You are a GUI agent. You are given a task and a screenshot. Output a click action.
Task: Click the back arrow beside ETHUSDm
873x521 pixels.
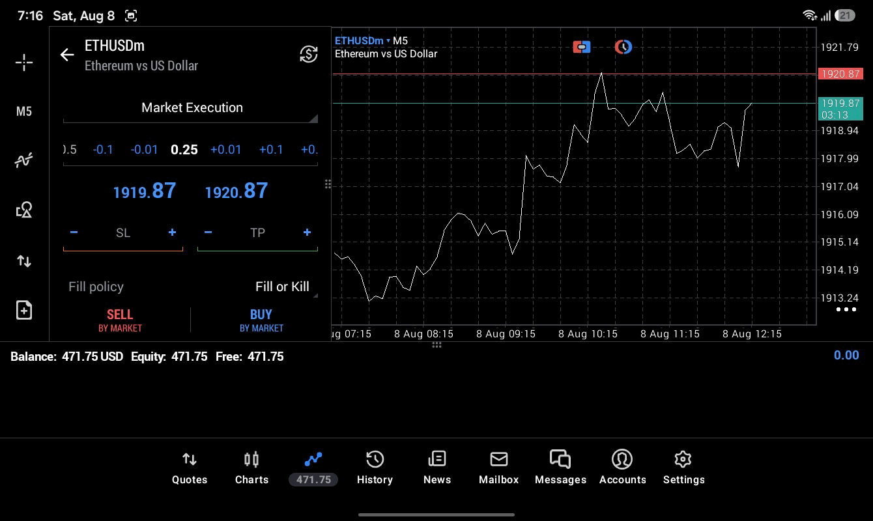tap(67, 55)
